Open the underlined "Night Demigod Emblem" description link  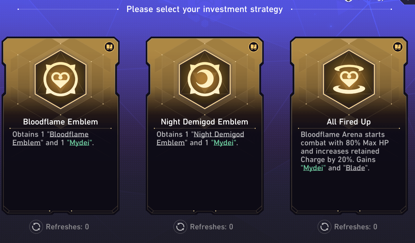(219, 135)
